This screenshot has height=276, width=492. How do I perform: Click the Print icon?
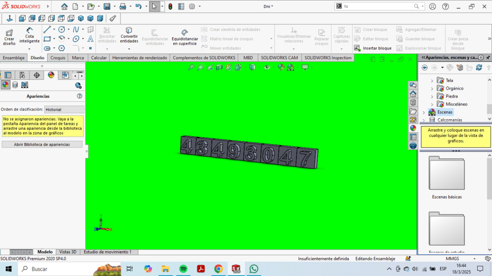click(122, 6)
